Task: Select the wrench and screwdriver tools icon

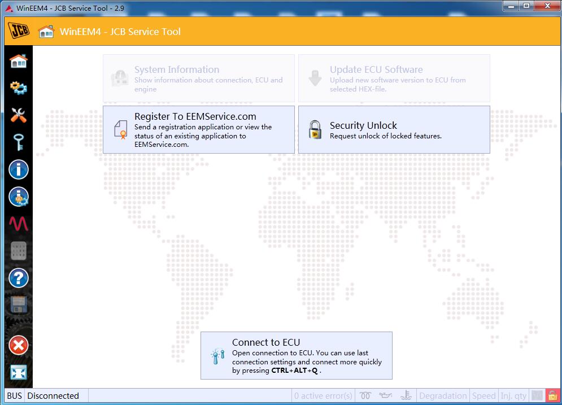Action: coord(19,115)
